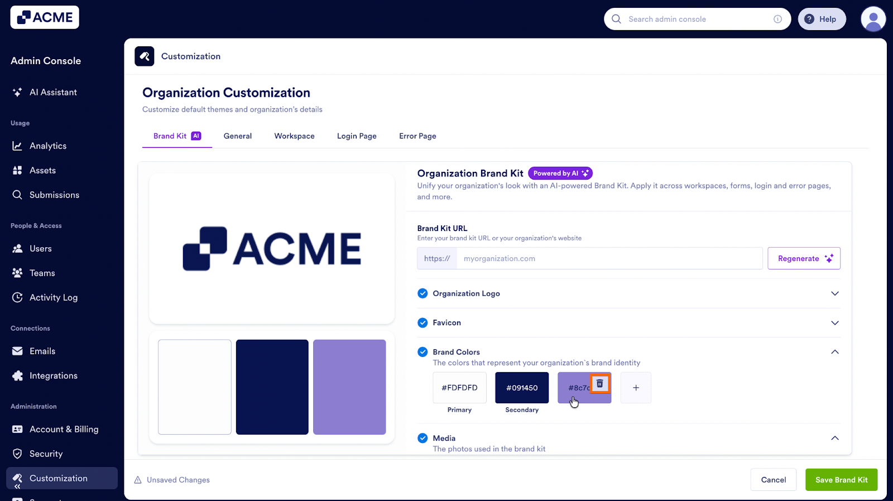The image size is (893, 501).
Task: Delete the purple #8c7c color with trash icon
Action: click(x=600, y=383)
